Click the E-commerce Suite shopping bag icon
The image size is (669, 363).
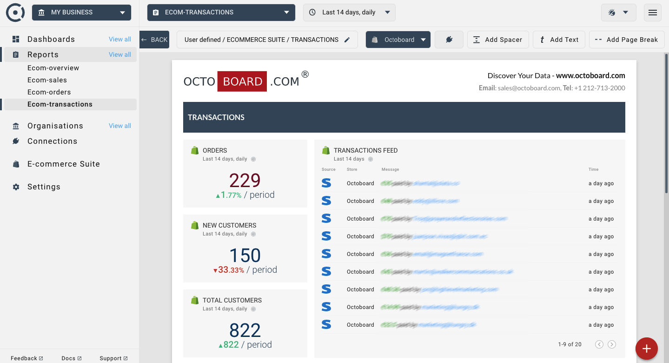coord(16,164)
